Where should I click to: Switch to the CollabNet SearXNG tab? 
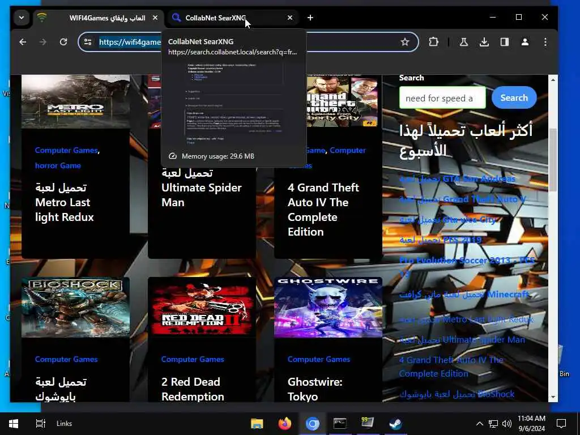tap(233, 18)
